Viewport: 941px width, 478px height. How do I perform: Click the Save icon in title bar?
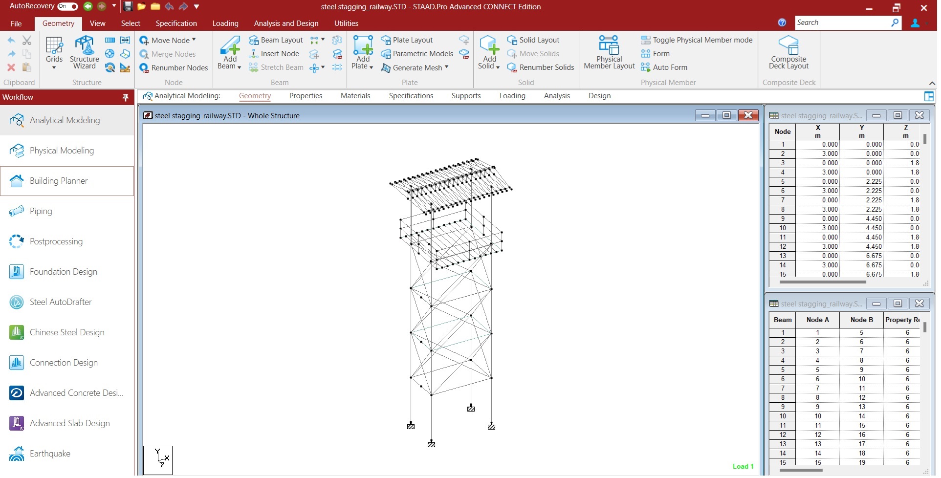(x=128, y=7)
